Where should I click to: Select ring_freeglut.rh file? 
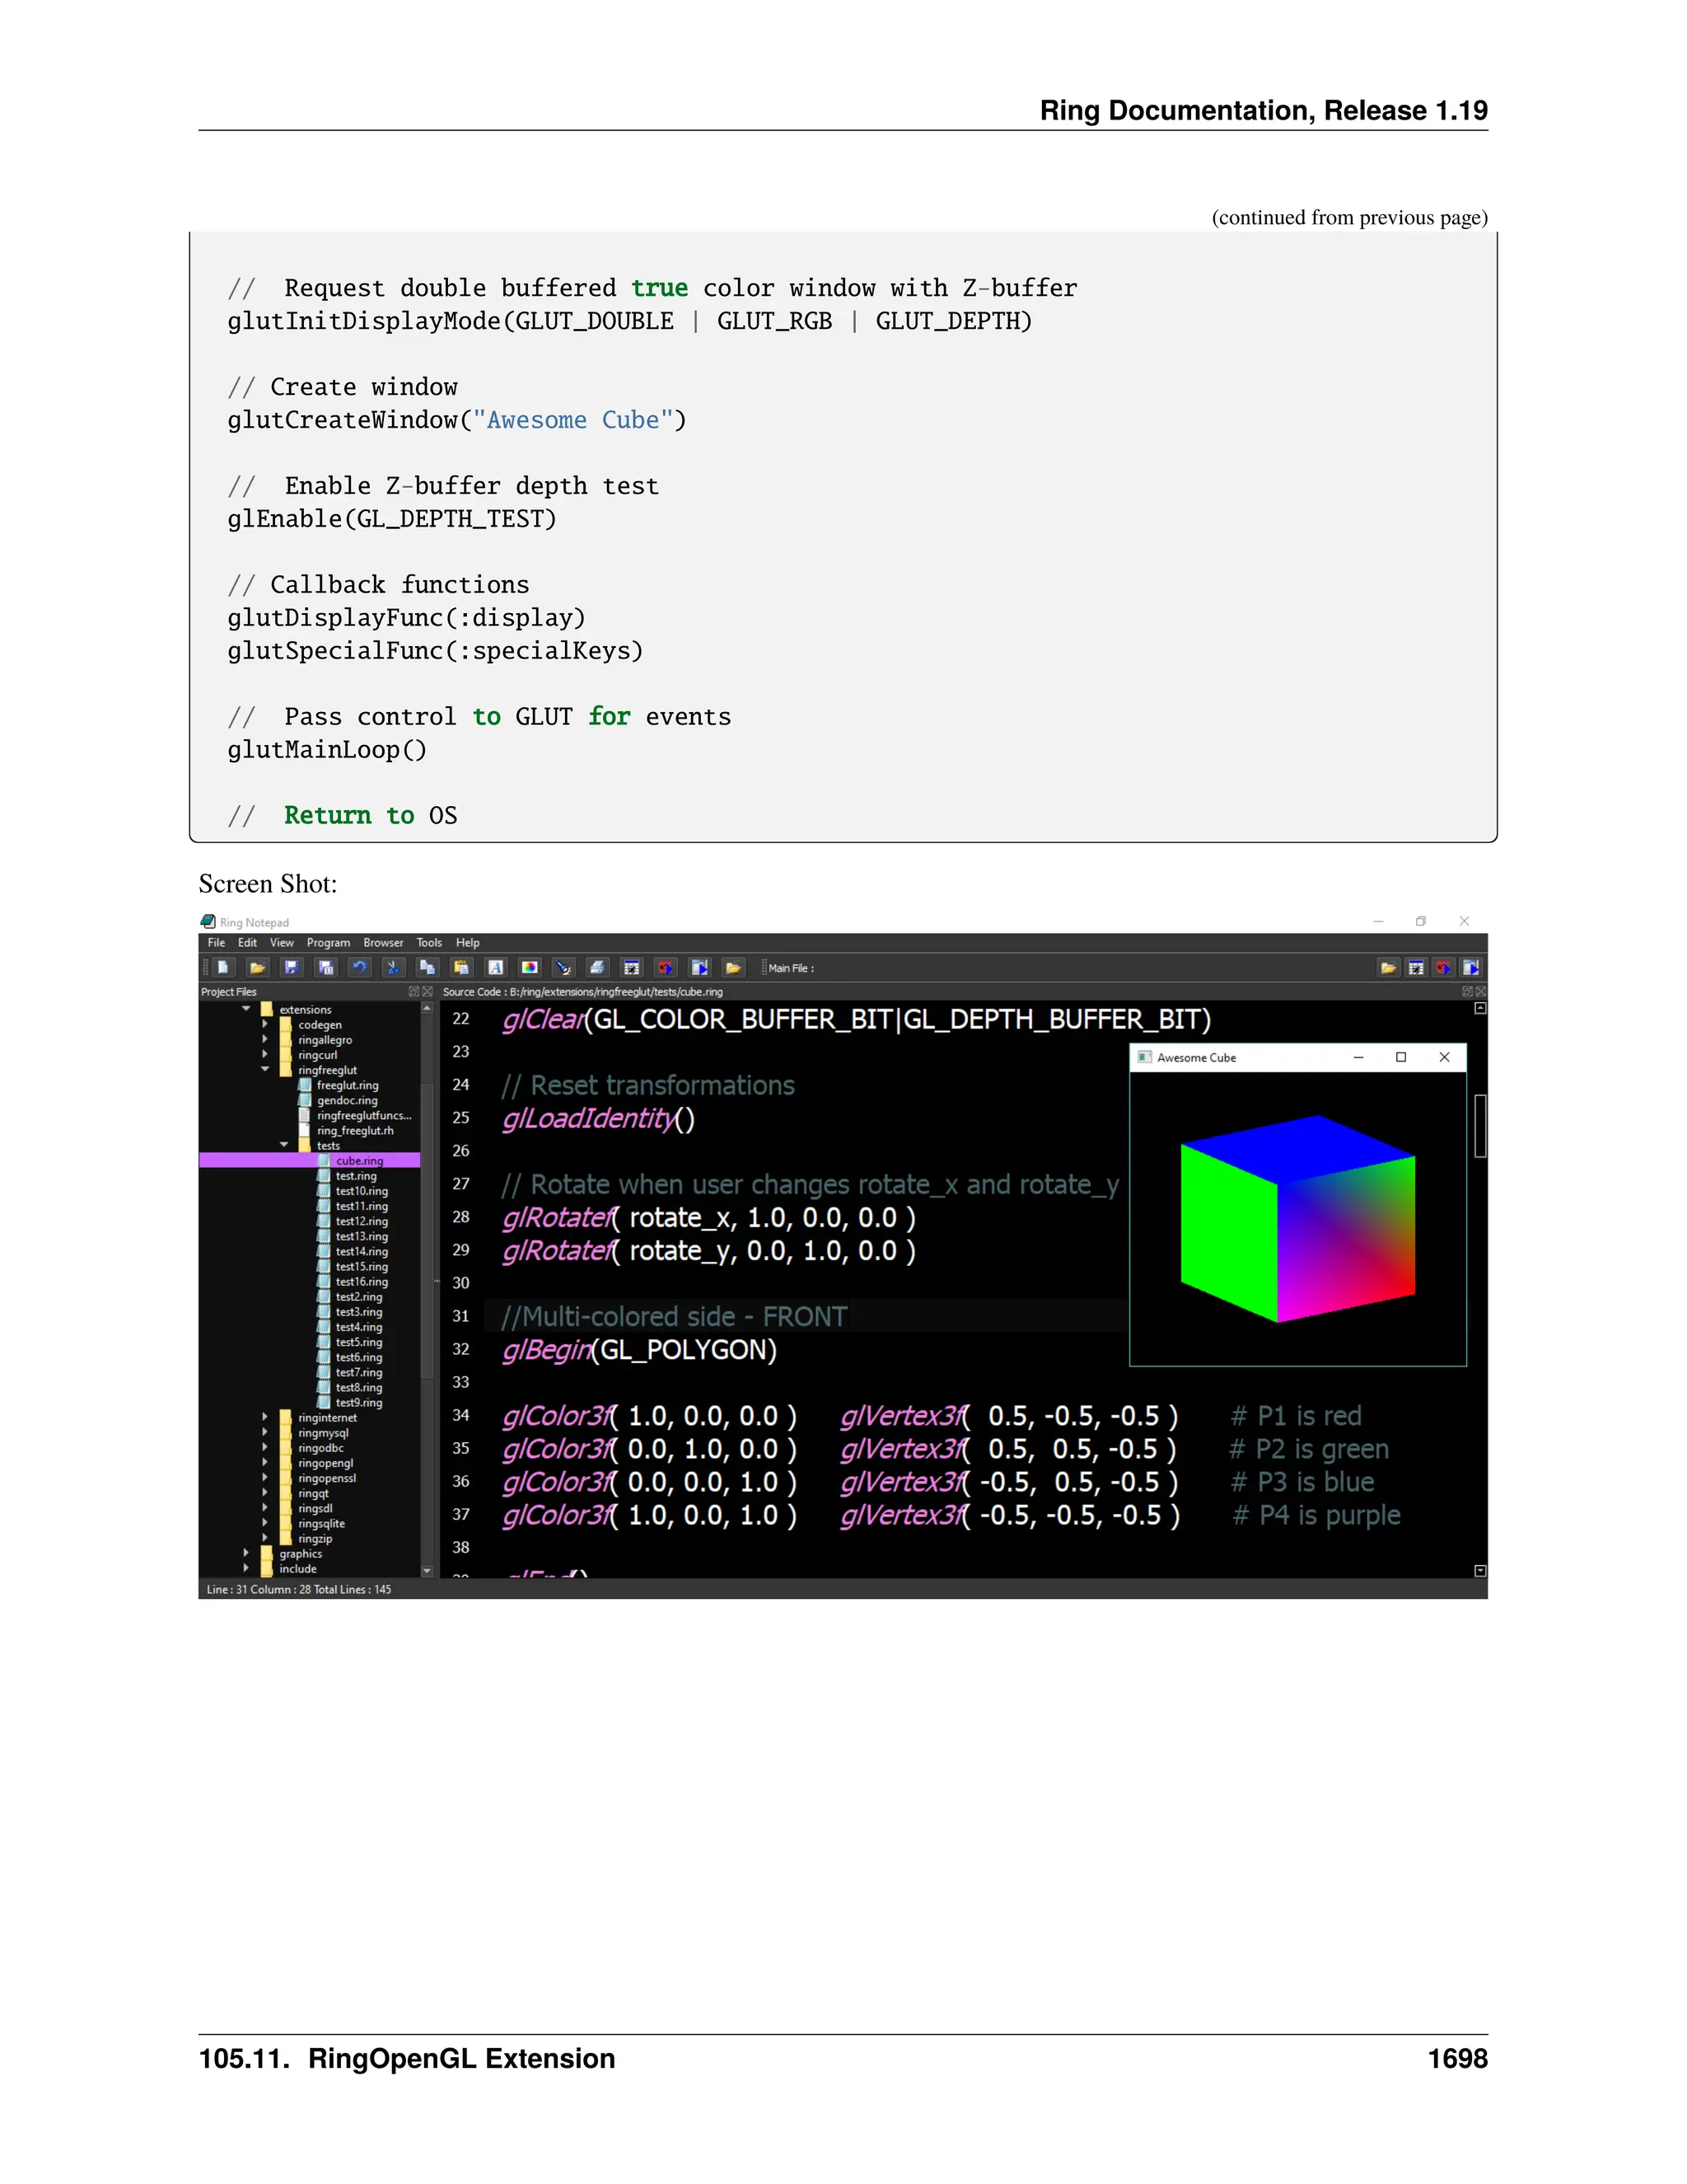pos(355,1130)
